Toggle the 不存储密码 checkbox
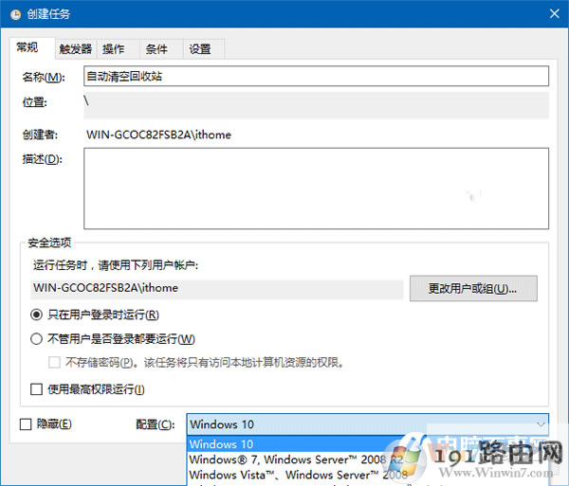This screenshot has width=569, height=486. [55, 362]
